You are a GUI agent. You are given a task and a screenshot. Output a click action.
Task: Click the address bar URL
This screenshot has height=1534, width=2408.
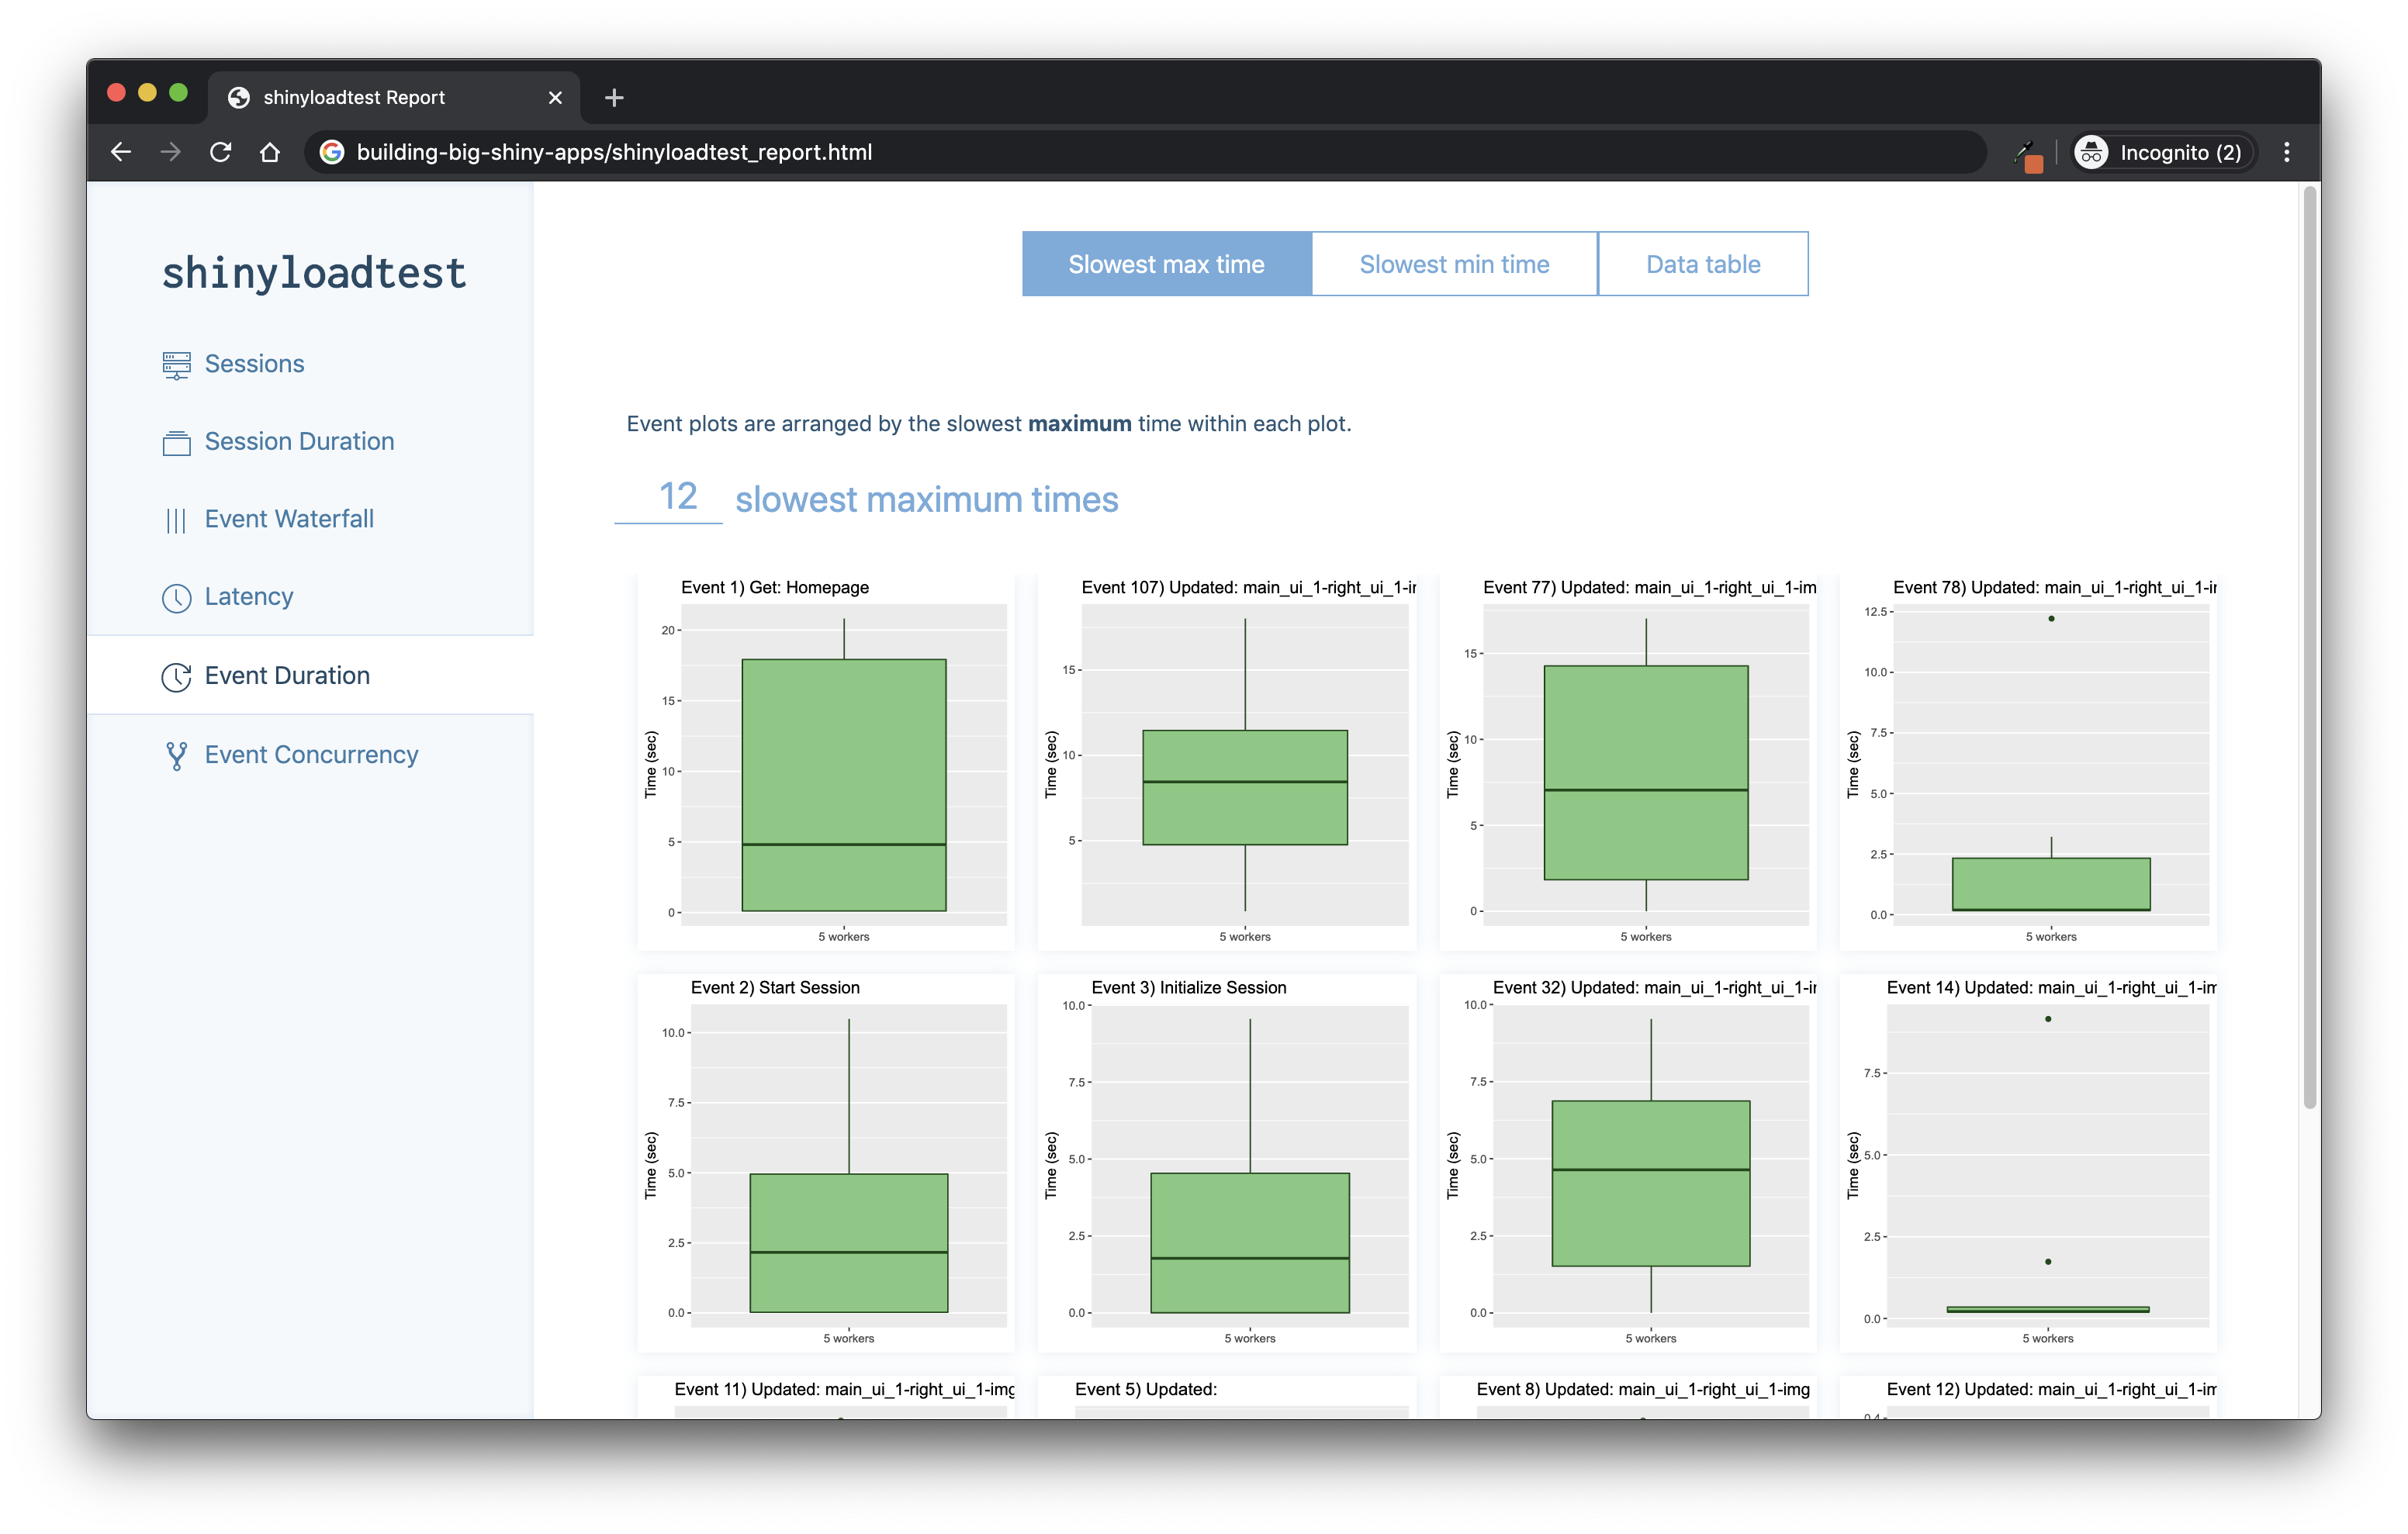(614, 152)
